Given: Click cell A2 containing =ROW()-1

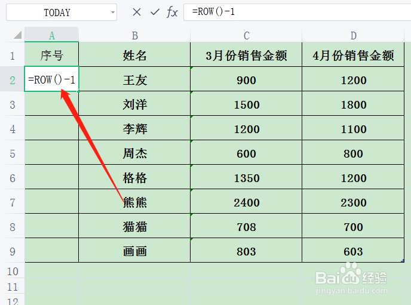Looking at the screenshot, I should [51, 79].
